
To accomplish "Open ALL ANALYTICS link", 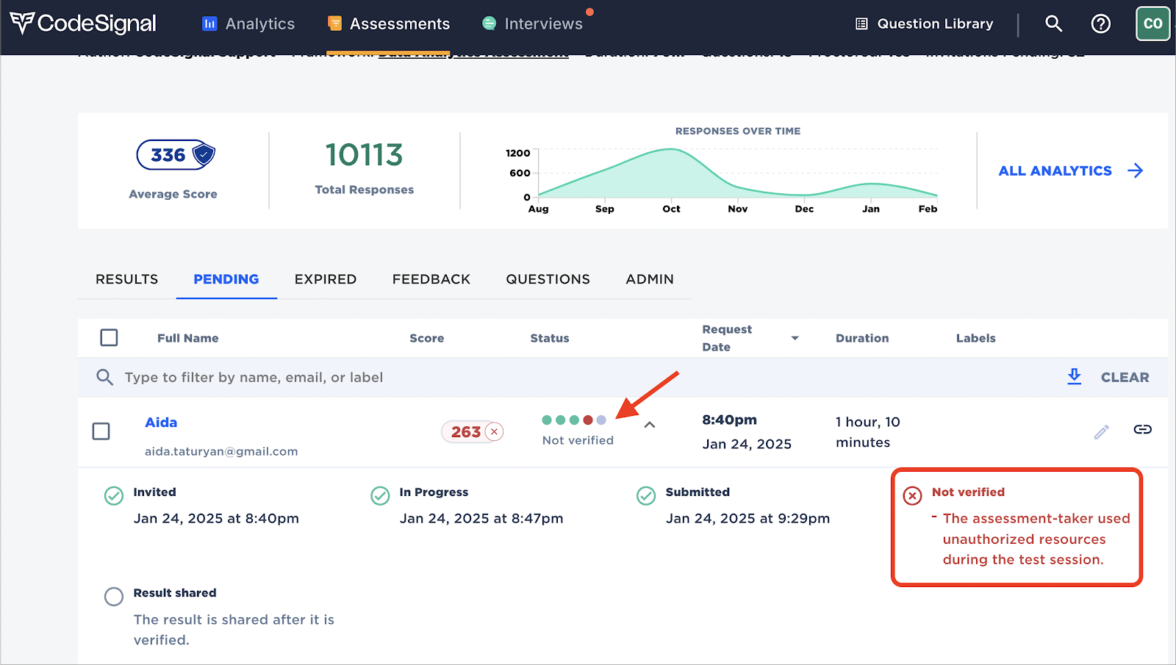I will coord(1055,170).
